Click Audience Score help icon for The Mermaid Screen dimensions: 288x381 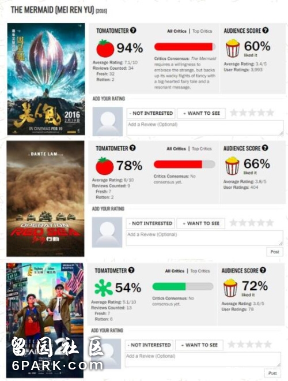(266, 31)
